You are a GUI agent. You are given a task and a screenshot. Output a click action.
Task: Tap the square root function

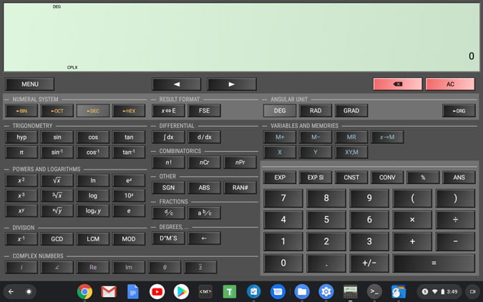[x=57, y=180]
